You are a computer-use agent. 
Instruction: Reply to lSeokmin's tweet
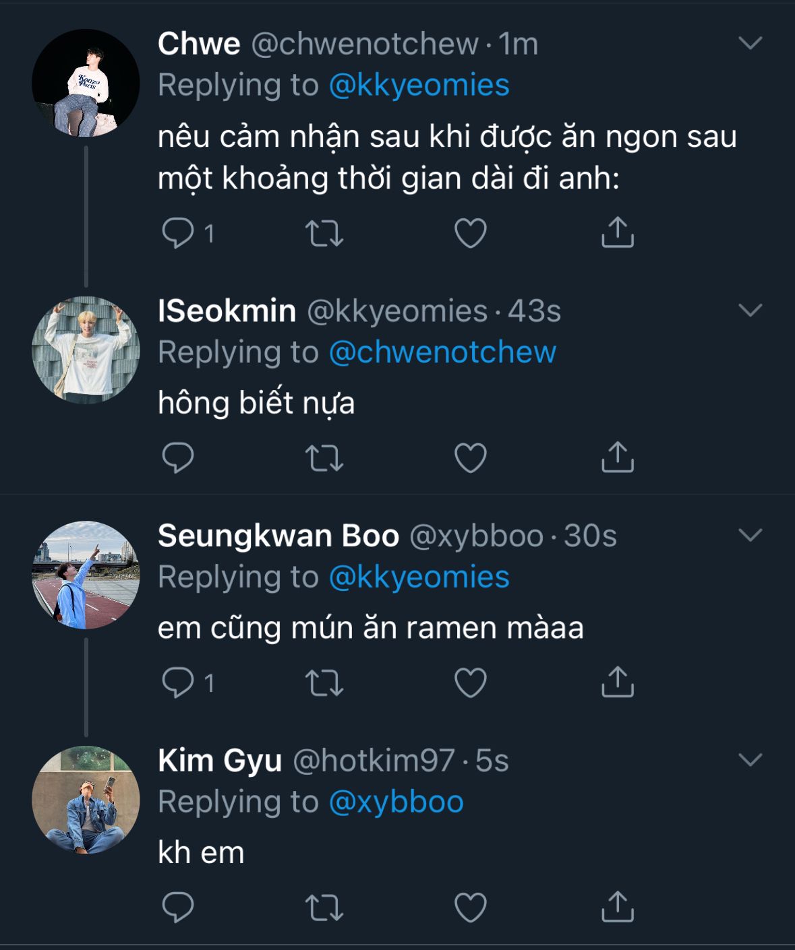coord(178,458)
